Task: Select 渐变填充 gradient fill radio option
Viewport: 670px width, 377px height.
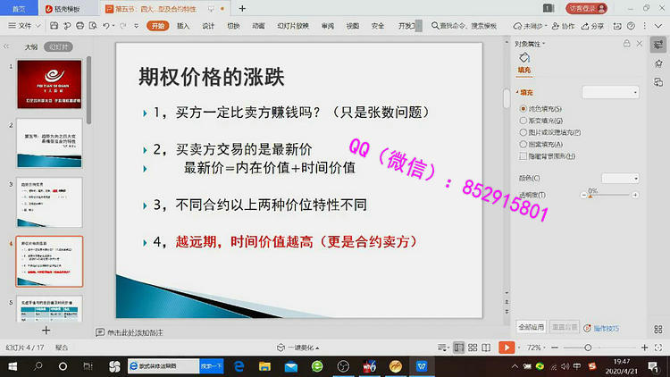Action: (x=523, y=120)
